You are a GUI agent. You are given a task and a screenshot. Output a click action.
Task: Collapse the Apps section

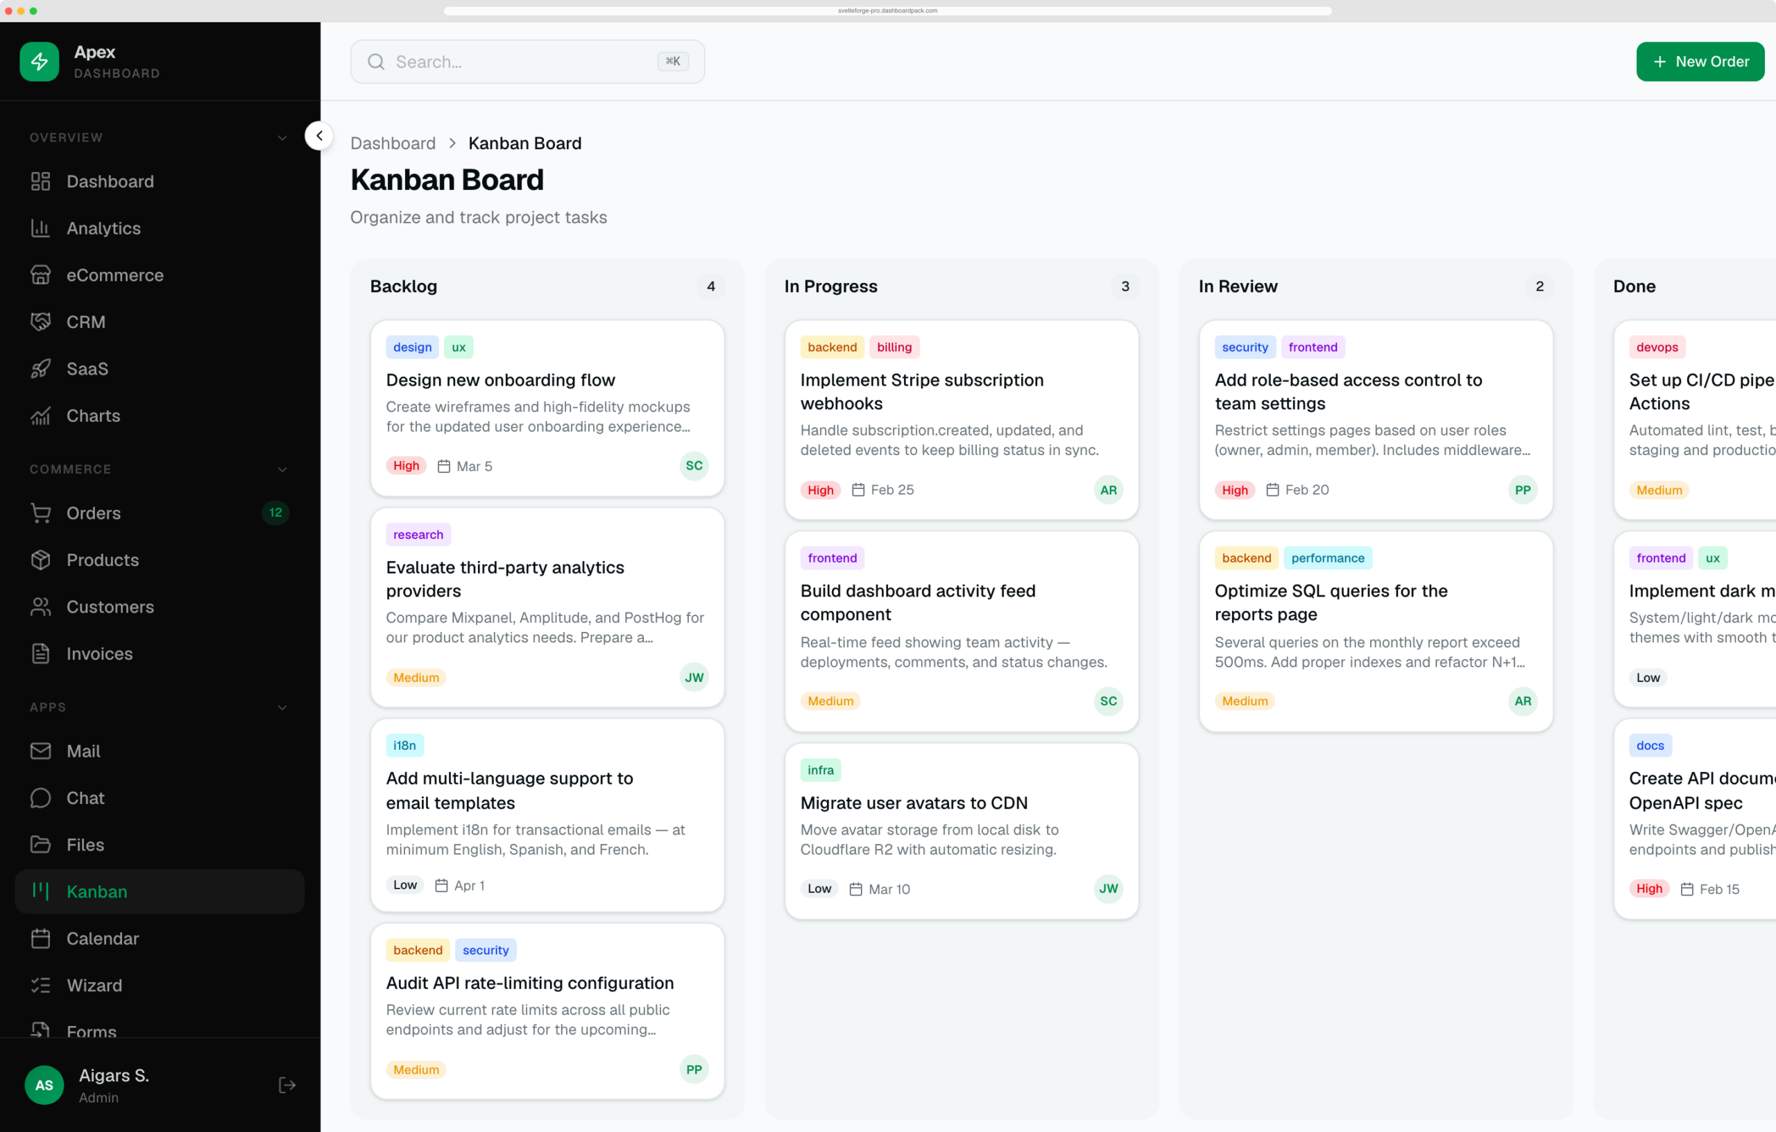[x=282, y=707]
